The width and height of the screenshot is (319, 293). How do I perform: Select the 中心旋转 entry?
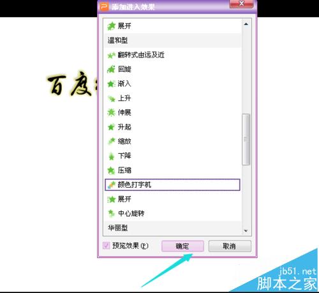173,213
